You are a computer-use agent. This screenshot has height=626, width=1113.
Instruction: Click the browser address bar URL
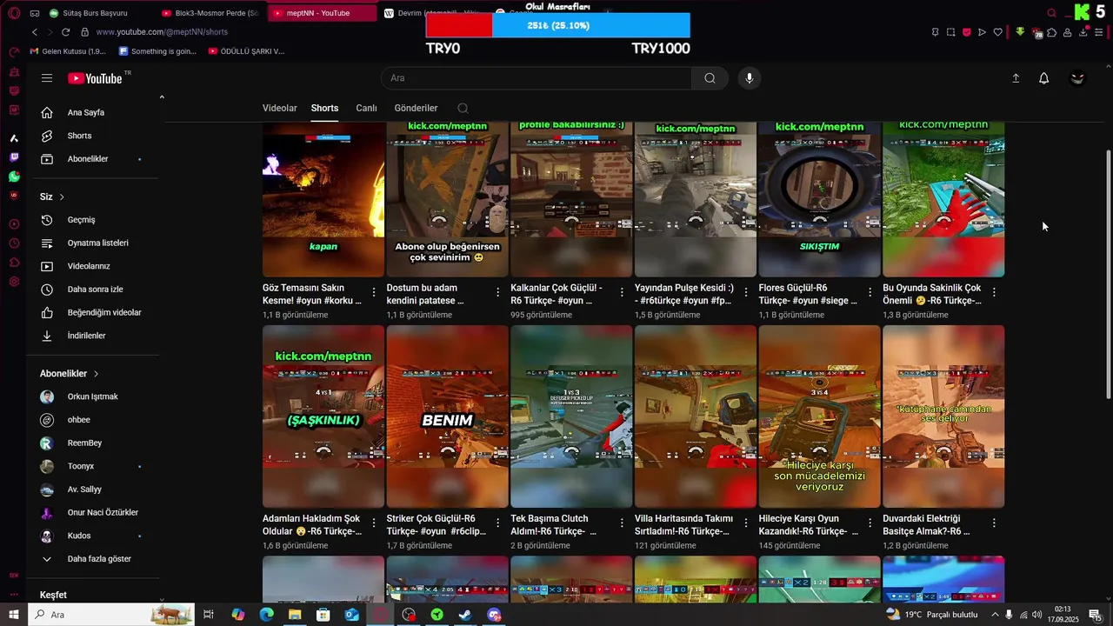tap(162, 32)
